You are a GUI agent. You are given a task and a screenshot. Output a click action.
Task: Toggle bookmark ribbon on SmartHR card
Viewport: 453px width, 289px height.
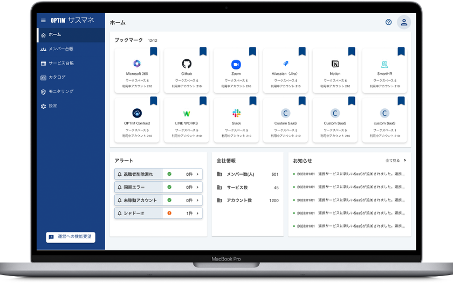tap(401, 51)
